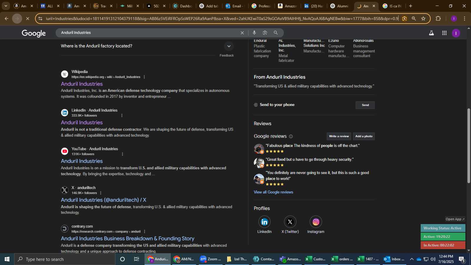
Task: Open Anduril Industries (@anduriltech) / X link
Action: coord(104,200)
